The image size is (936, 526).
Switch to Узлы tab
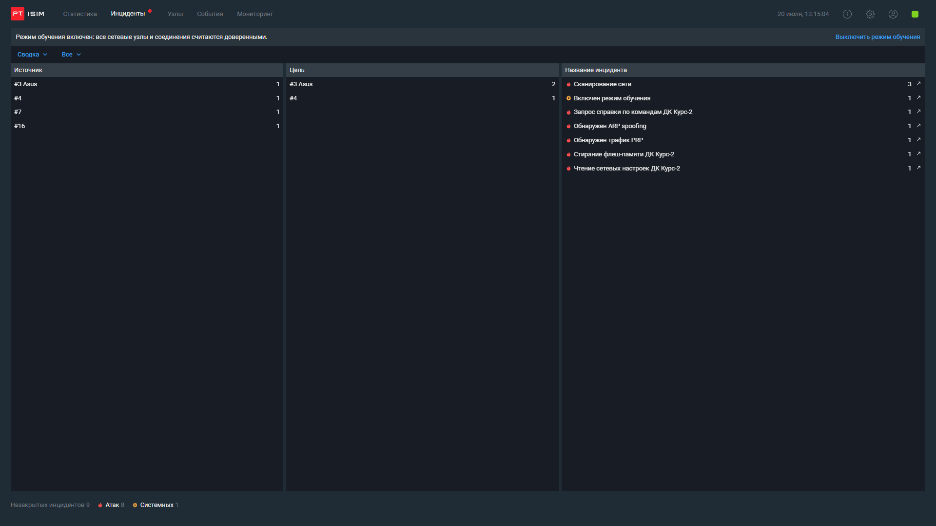click(x=175, y=14)
